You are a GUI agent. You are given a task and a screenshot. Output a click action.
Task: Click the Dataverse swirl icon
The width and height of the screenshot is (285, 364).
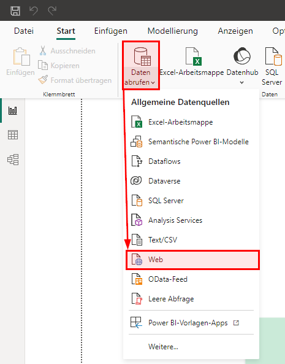(136, 180)
